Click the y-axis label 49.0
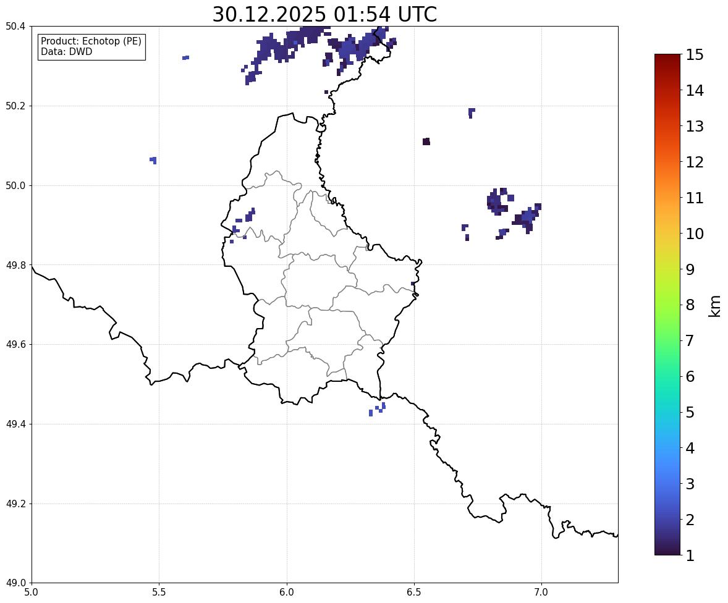This screenshot has width=728, height=603. pos(15,583)
